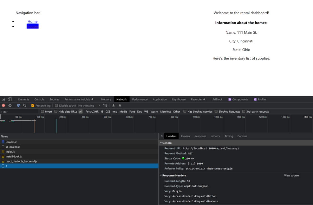Viewport: 313px width, 205px height.
Task: Open the network filter funnel
Action: point(18,106)
